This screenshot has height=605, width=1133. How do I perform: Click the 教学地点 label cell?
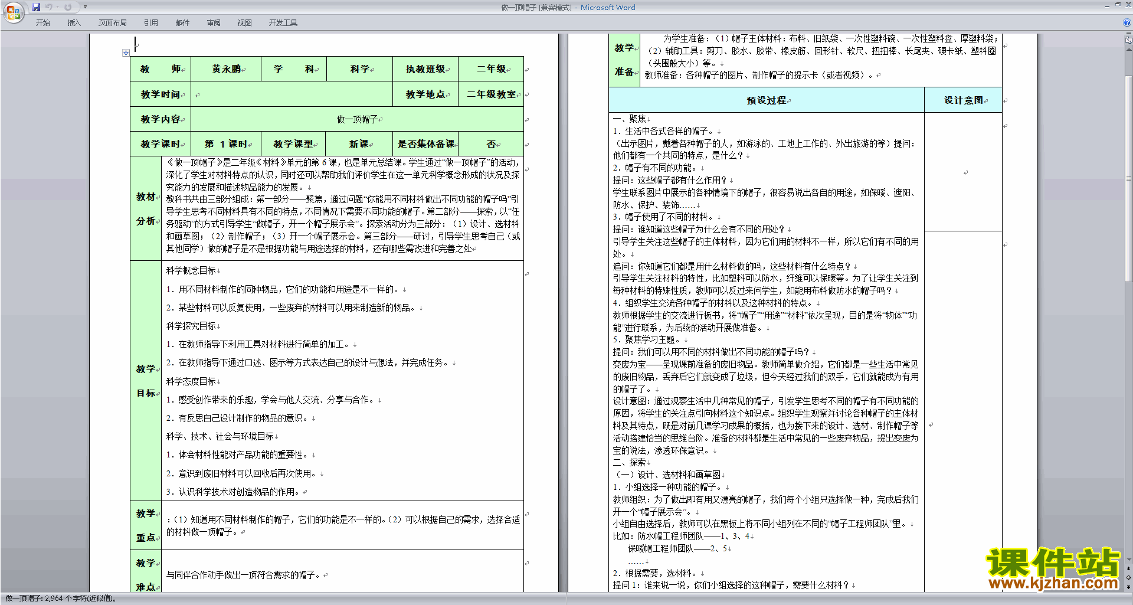(425, 94)
